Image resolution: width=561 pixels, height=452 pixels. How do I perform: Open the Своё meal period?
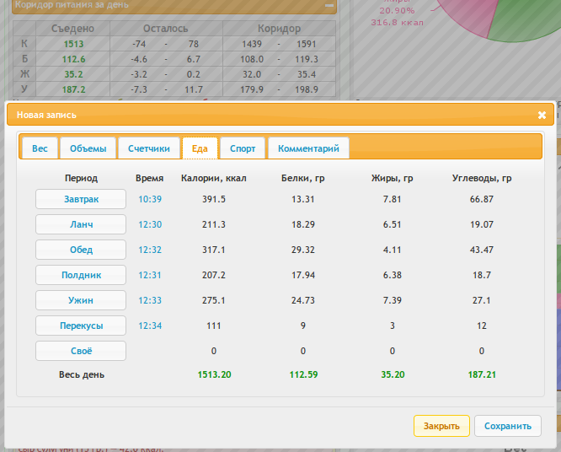coord(81,351)
